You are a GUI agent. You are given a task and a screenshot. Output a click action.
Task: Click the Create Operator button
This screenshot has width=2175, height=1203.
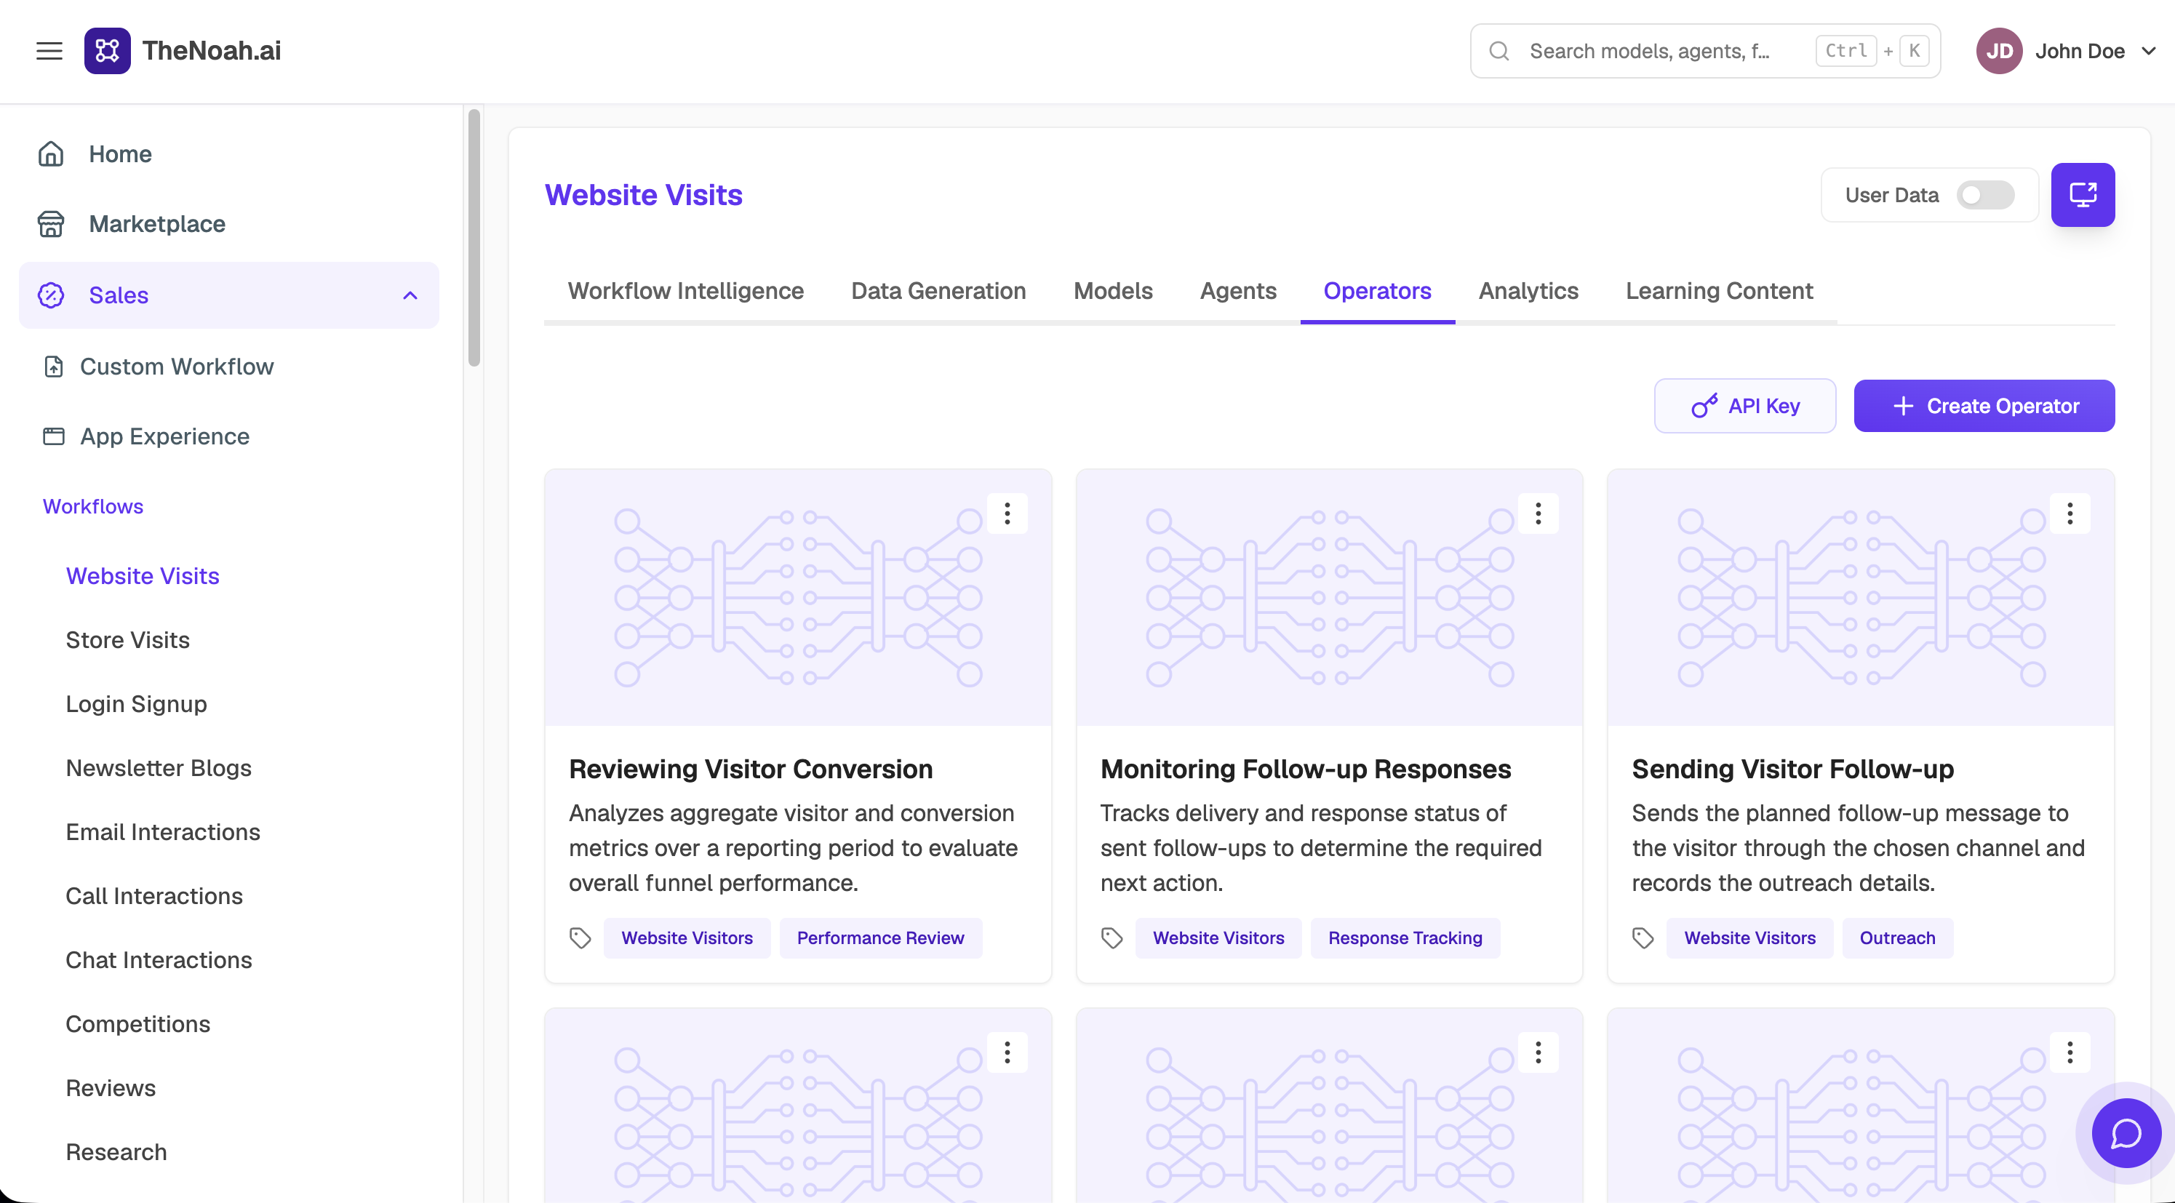point(1984,406)
